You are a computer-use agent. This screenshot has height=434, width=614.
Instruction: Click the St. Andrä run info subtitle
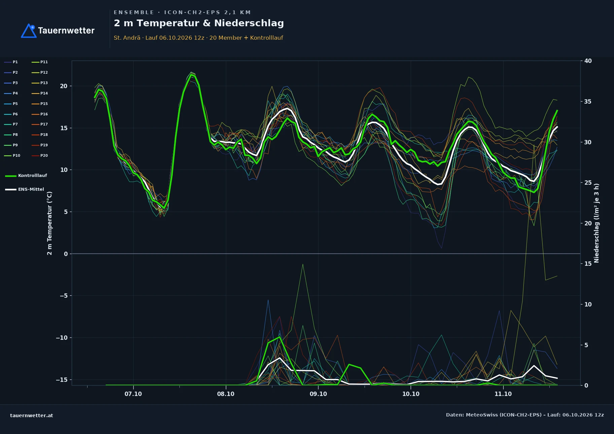[198, 38]
